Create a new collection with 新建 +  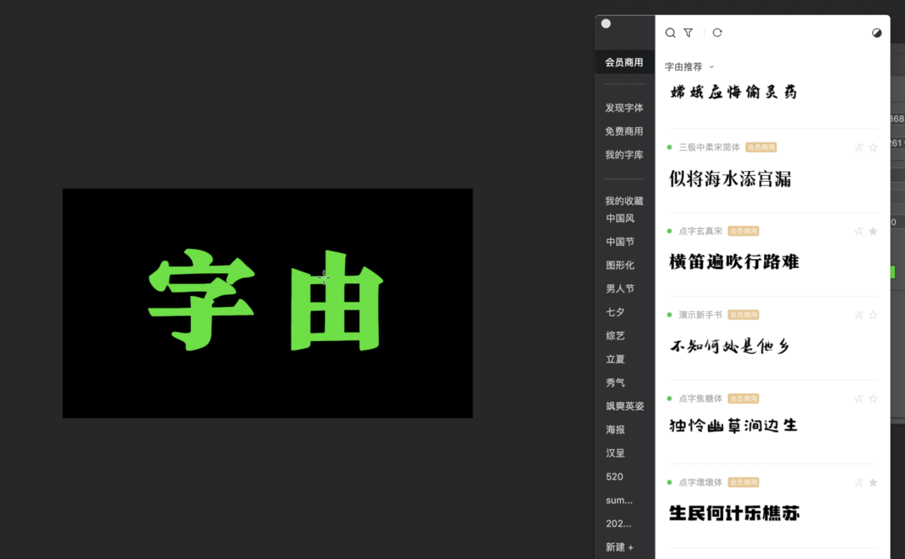(620, 547)
